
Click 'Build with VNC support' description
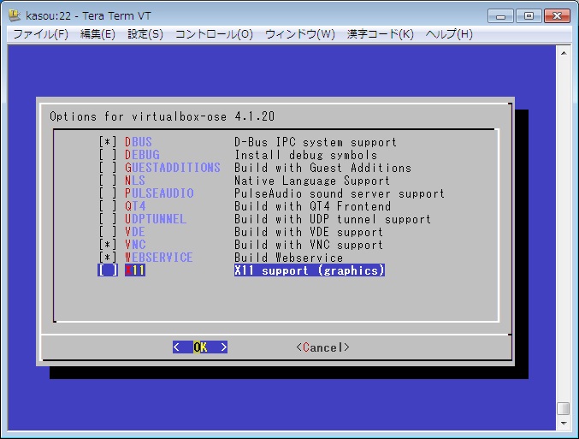(309, 244)
